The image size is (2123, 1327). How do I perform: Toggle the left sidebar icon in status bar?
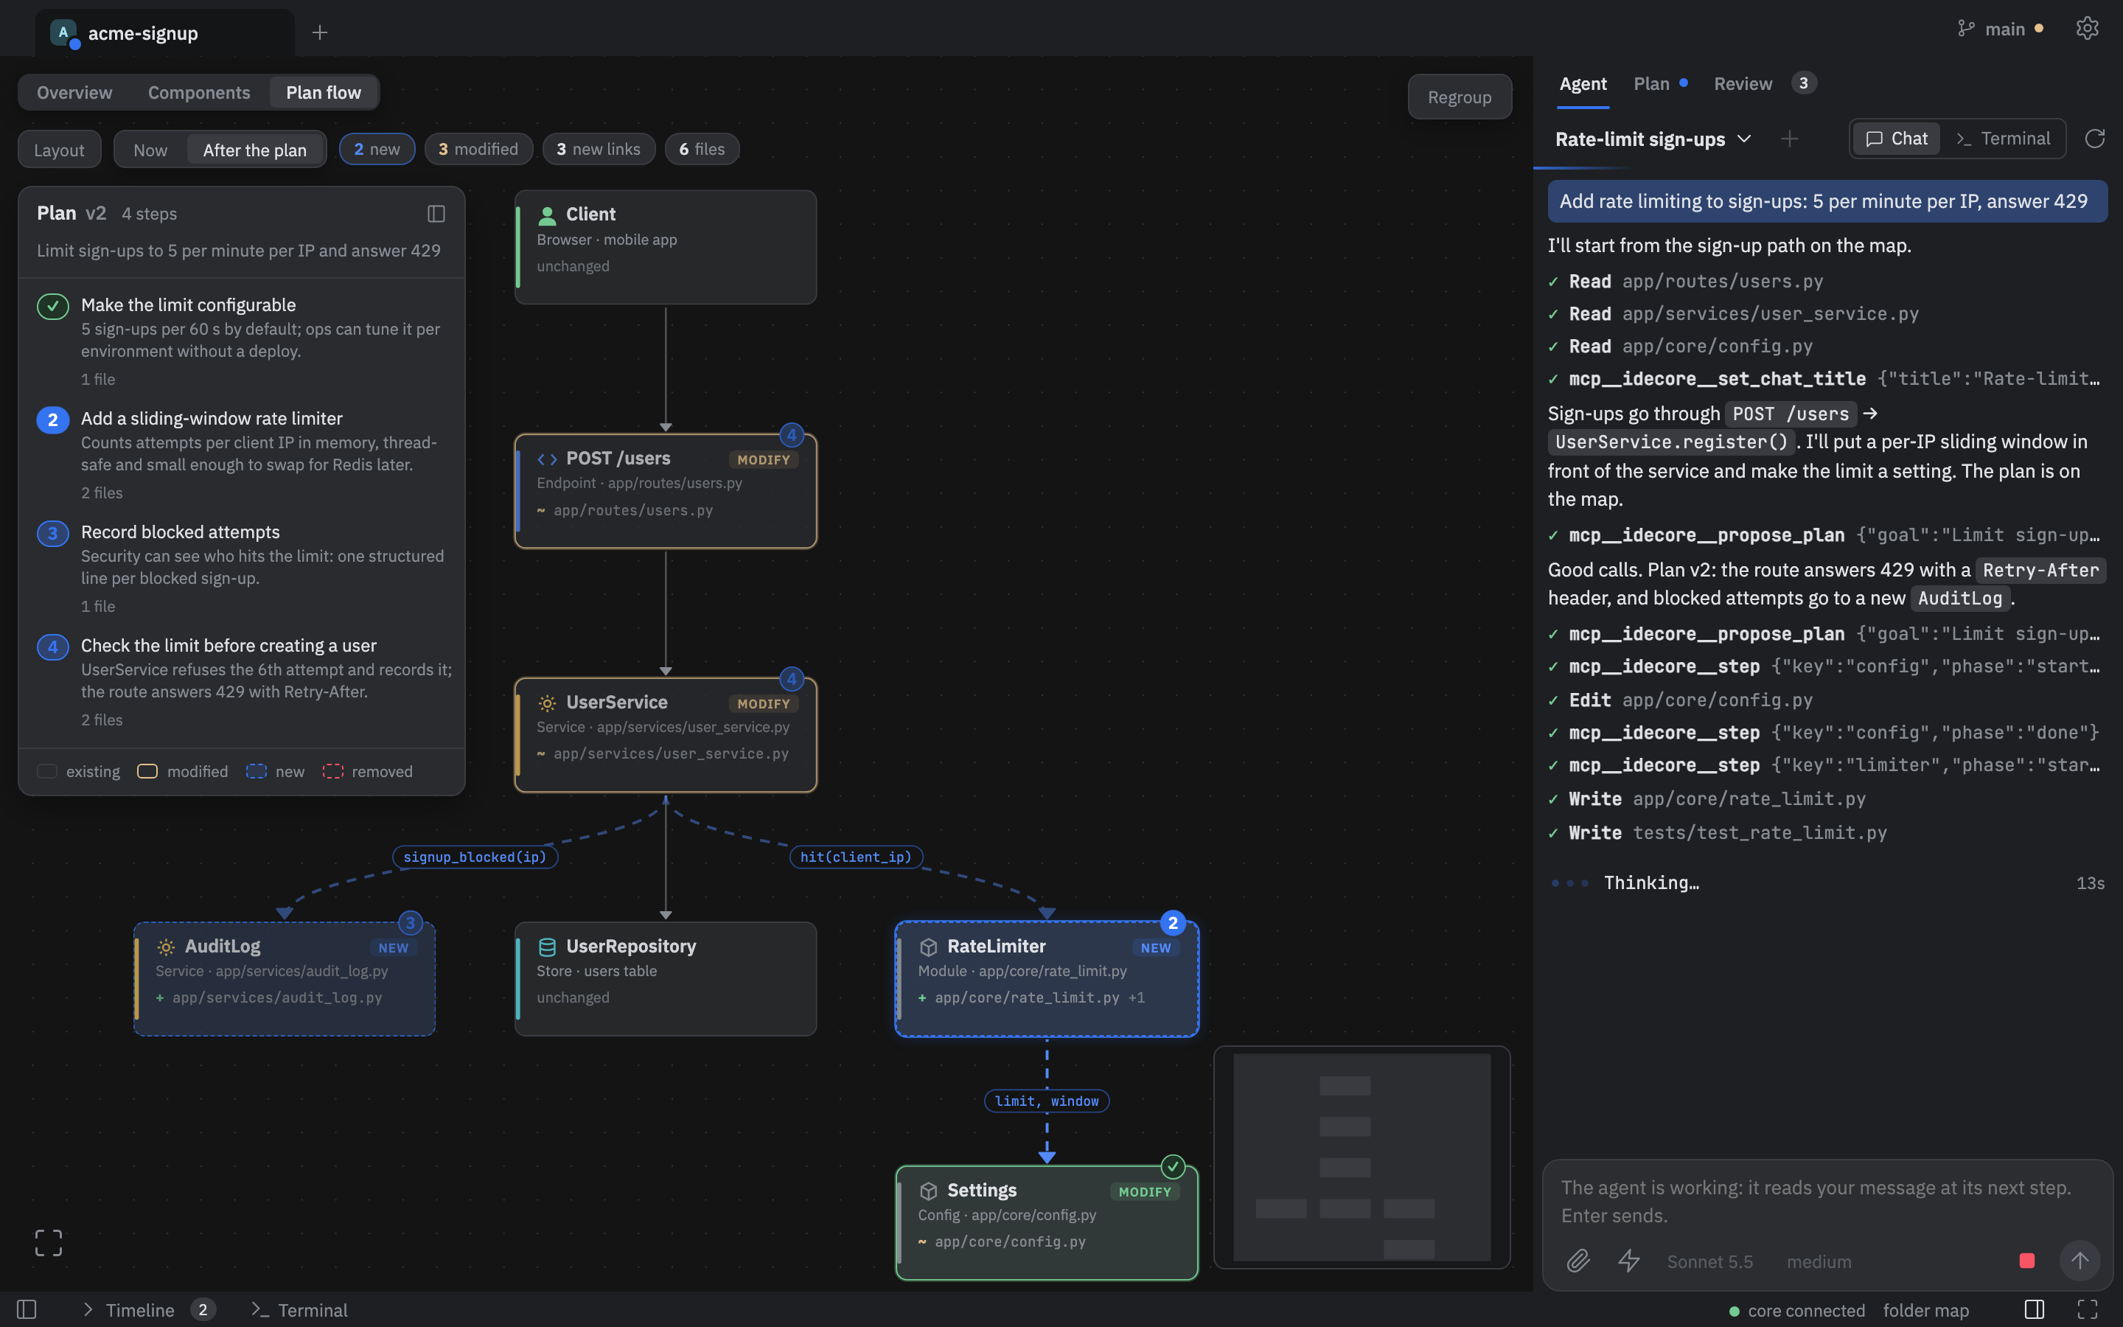click(27, 1309)
